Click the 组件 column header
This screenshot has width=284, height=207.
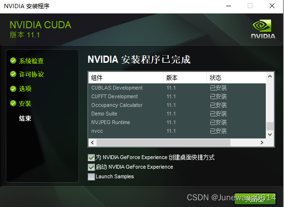coord(126,78)
